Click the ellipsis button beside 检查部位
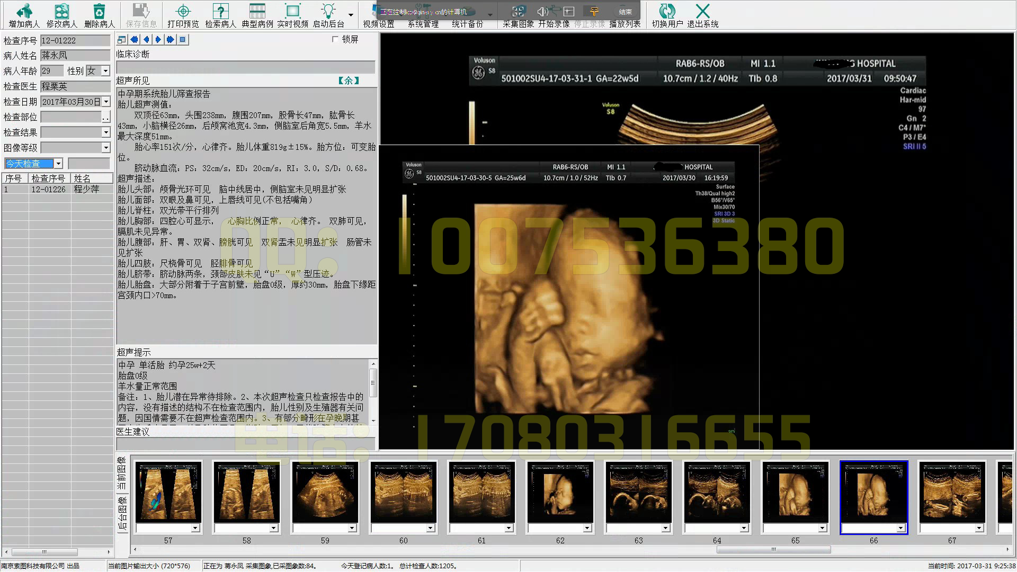Viewport: 1017px width, 572px height. coord(106,117)
